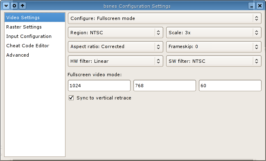The height and width of the screenshot is (161, 266).
Task: Click the refresh rate field showing 60
Action: (x=230, y=86)
